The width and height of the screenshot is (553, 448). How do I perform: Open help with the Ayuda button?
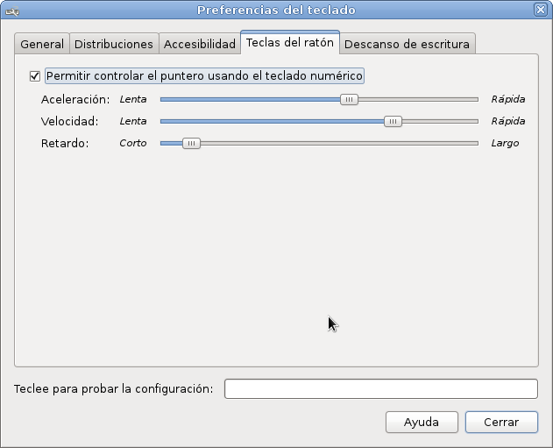coord(422,422)
